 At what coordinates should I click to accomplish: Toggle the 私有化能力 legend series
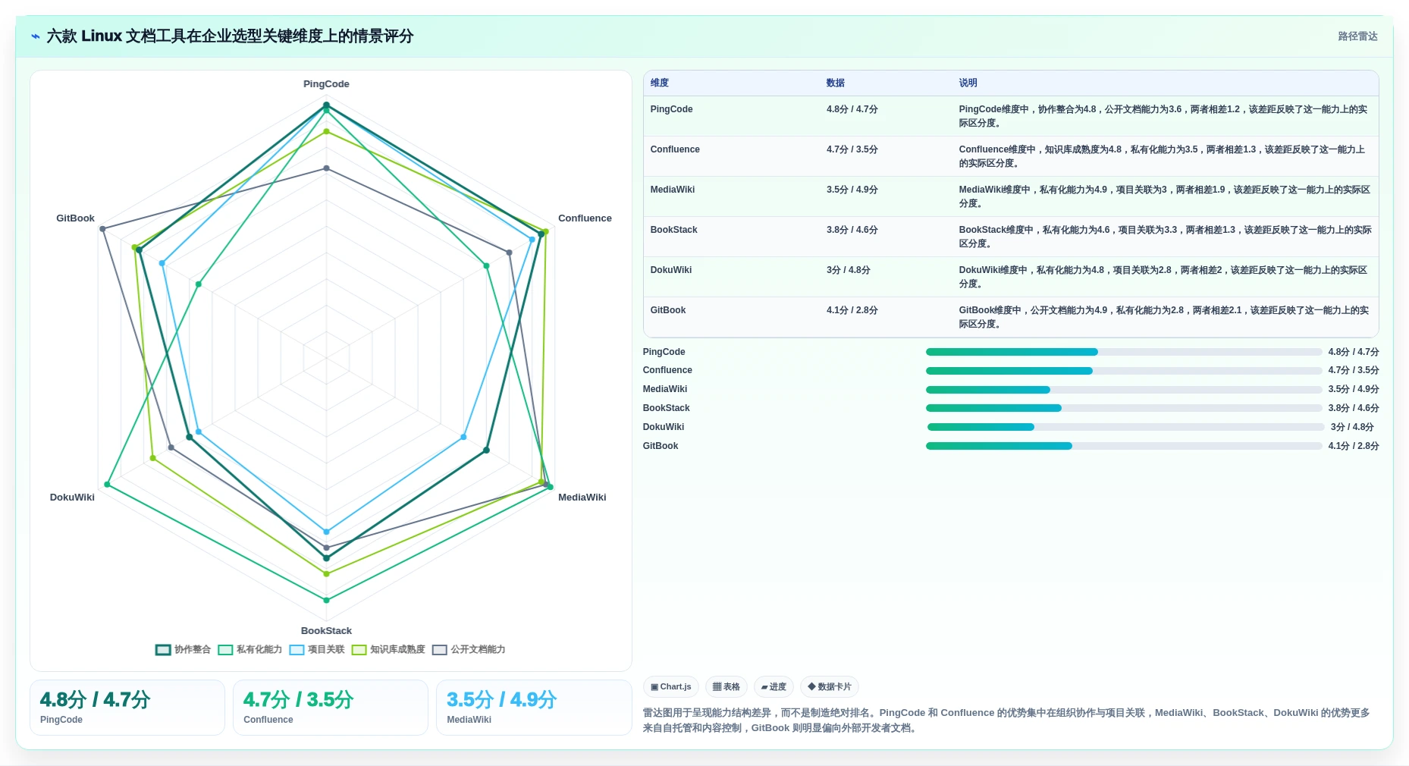pyautogui.click(x=249, y=649)
